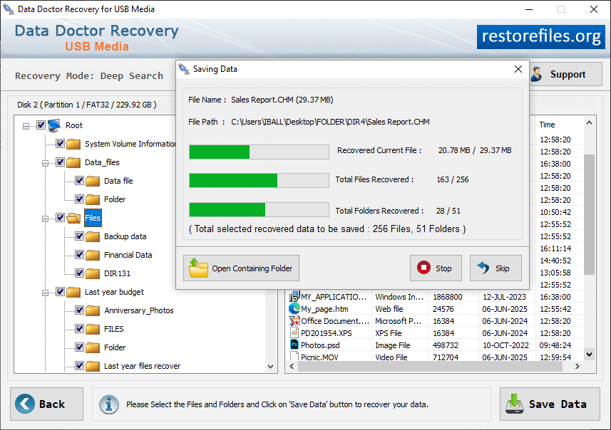611x430 pixels.
Task: Click the Save Data button
Action: 550,404
